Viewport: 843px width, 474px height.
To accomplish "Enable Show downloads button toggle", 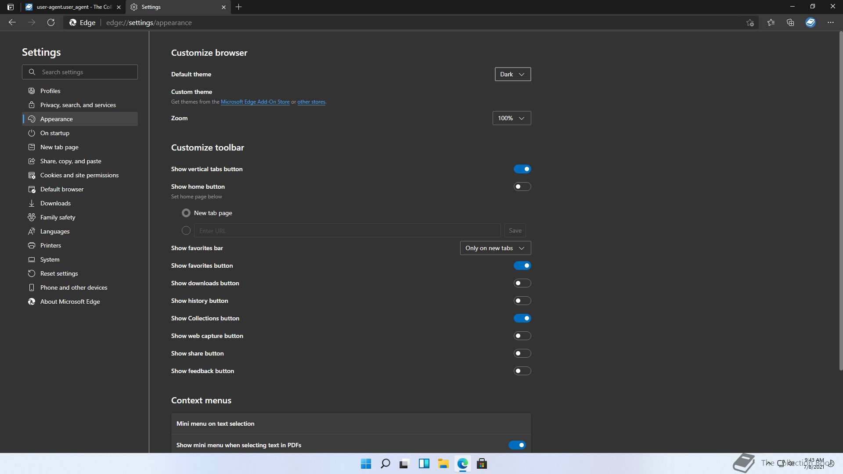I will coord(522,283).
